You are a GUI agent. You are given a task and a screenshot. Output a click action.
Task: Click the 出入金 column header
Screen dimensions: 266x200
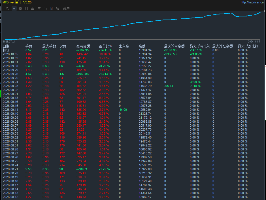(x=124, y=46)
